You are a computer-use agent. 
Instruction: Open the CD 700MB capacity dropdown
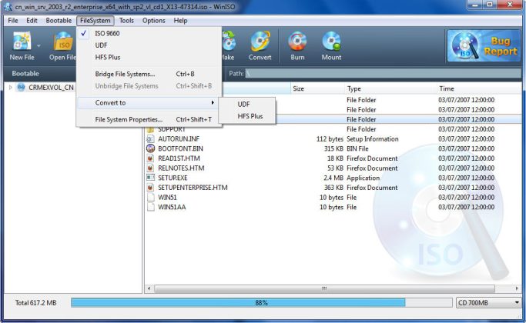488,303
